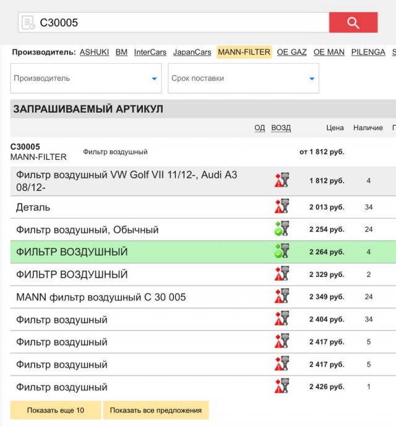Filter by ASHUKI manufacturer

pyautogui.click(x=94, y=52)
